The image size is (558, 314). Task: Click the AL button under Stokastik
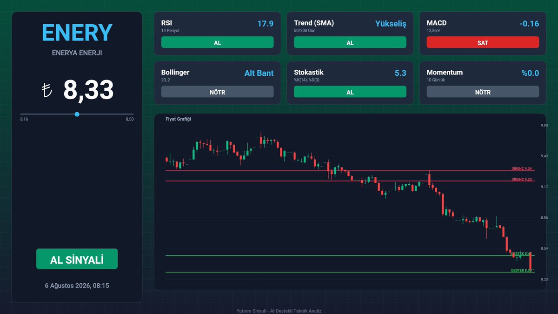350,92
